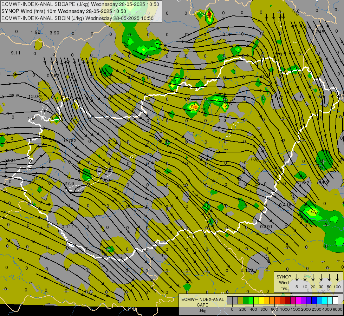The width and height of the screenshot is (344, 316).
Task: Click the 0.782 value on the map
Action: (x=70, y=140)
